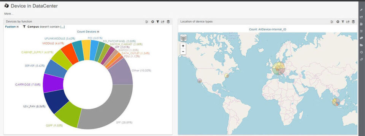Click filter funnel in Devices by function header
Viewport: 365px width, 136px height.
(x=157, y=22)
